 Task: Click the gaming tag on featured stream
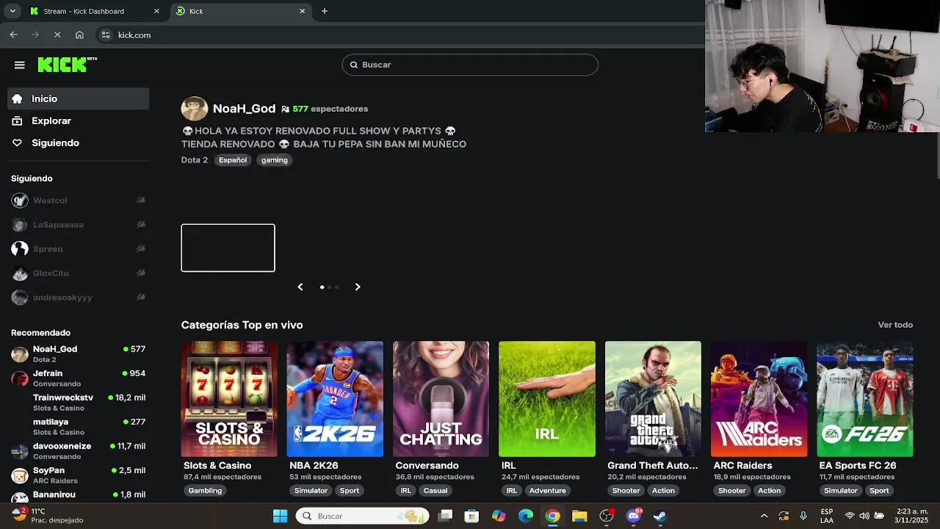point(275,160)
